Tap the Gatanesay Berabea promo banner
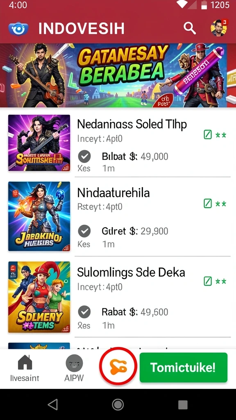Screen dimensions: 236x420 click(x=118, y=75)
